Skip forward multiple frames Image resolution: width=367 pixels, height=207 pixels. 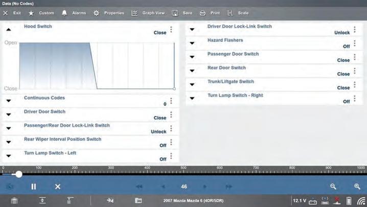[228, 187]
